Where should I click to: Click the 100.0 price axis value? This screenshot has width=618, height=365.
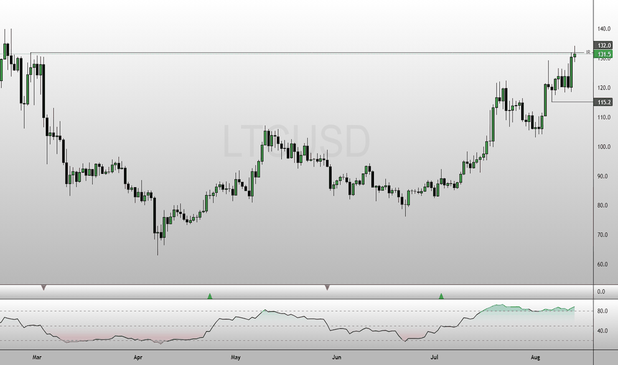point(604,147)
